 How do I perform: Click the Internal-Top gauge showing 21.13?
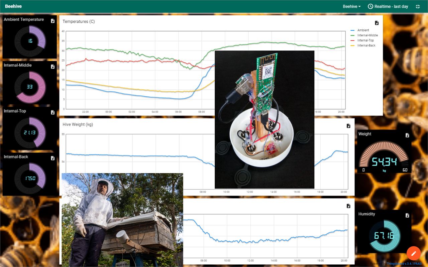tap(30, 132)
